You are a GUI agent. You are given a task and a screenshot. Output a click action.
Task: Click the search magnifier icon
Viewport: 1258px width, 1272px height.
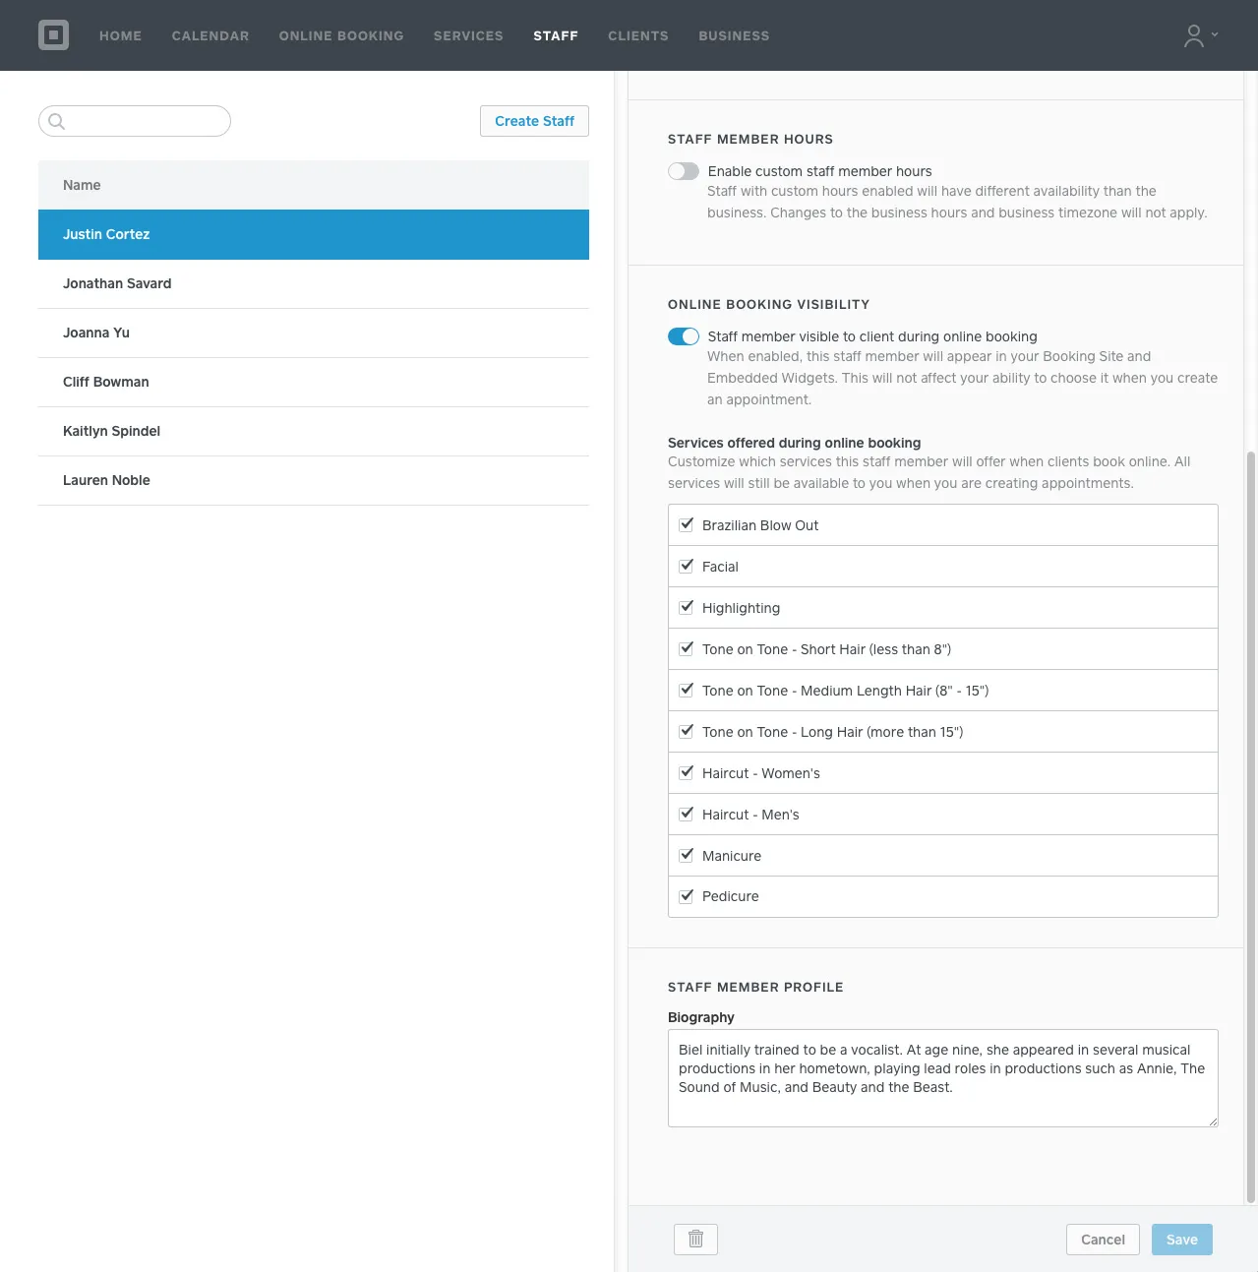(x=57, y=121)
